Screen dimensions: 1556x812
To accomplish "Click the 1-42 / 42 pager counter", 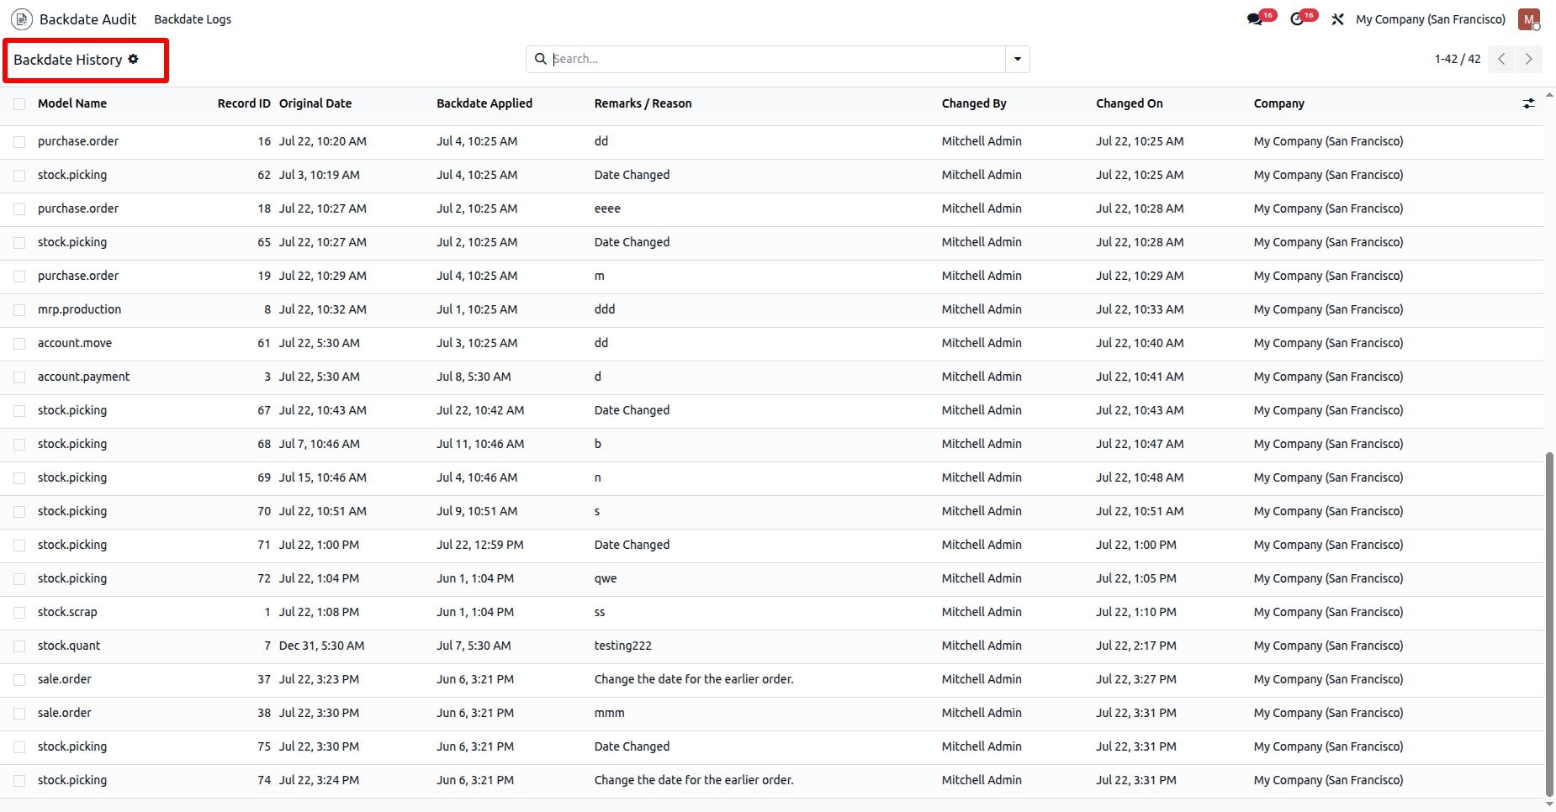I will click(1458, 59).
